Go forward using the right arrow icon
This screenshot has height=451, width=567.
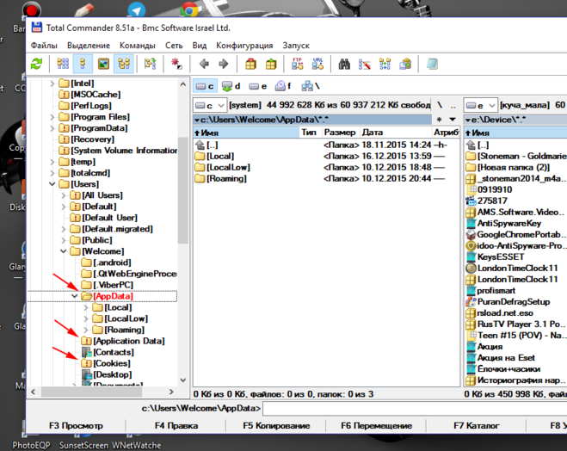[224, 64]
